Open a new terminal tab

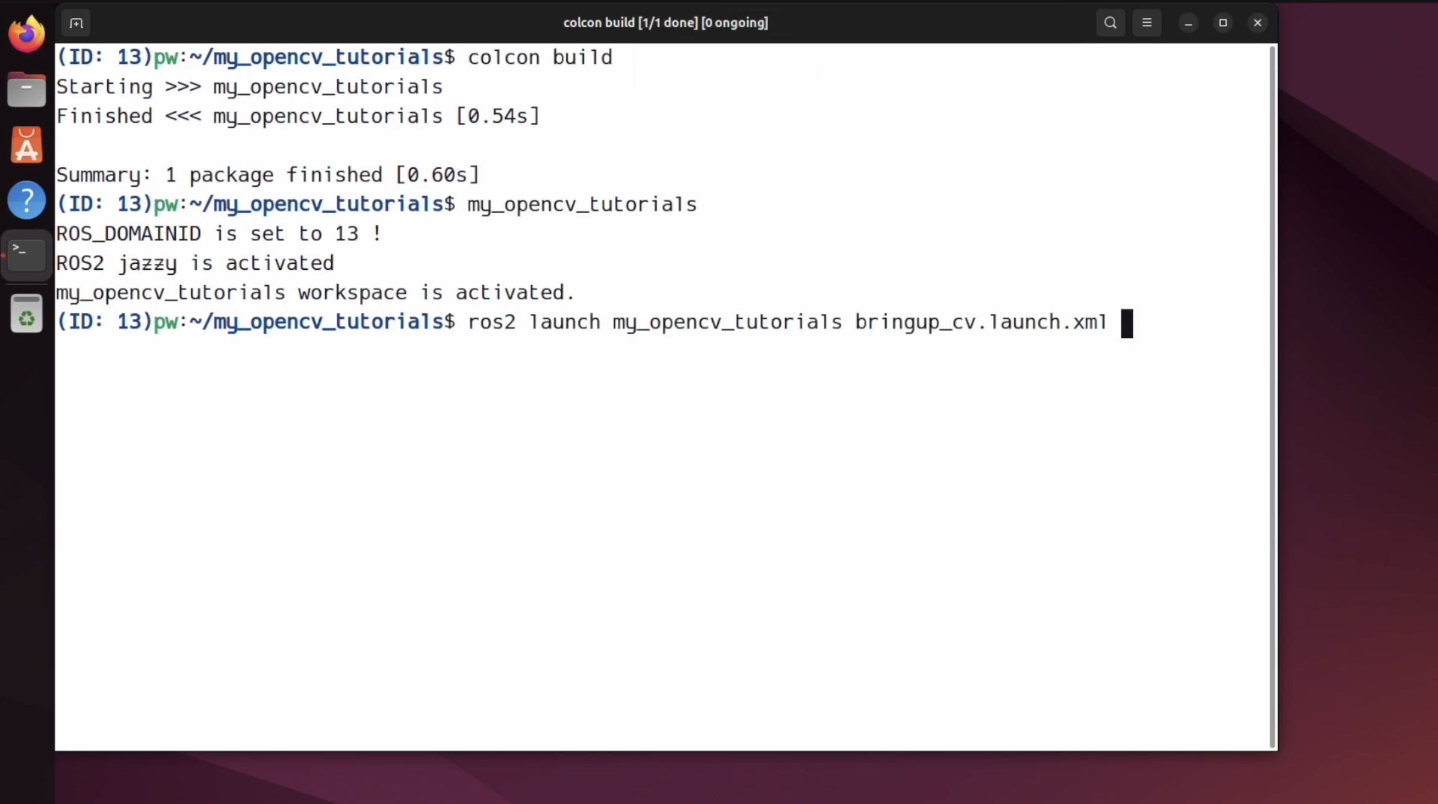coord(76,23)
